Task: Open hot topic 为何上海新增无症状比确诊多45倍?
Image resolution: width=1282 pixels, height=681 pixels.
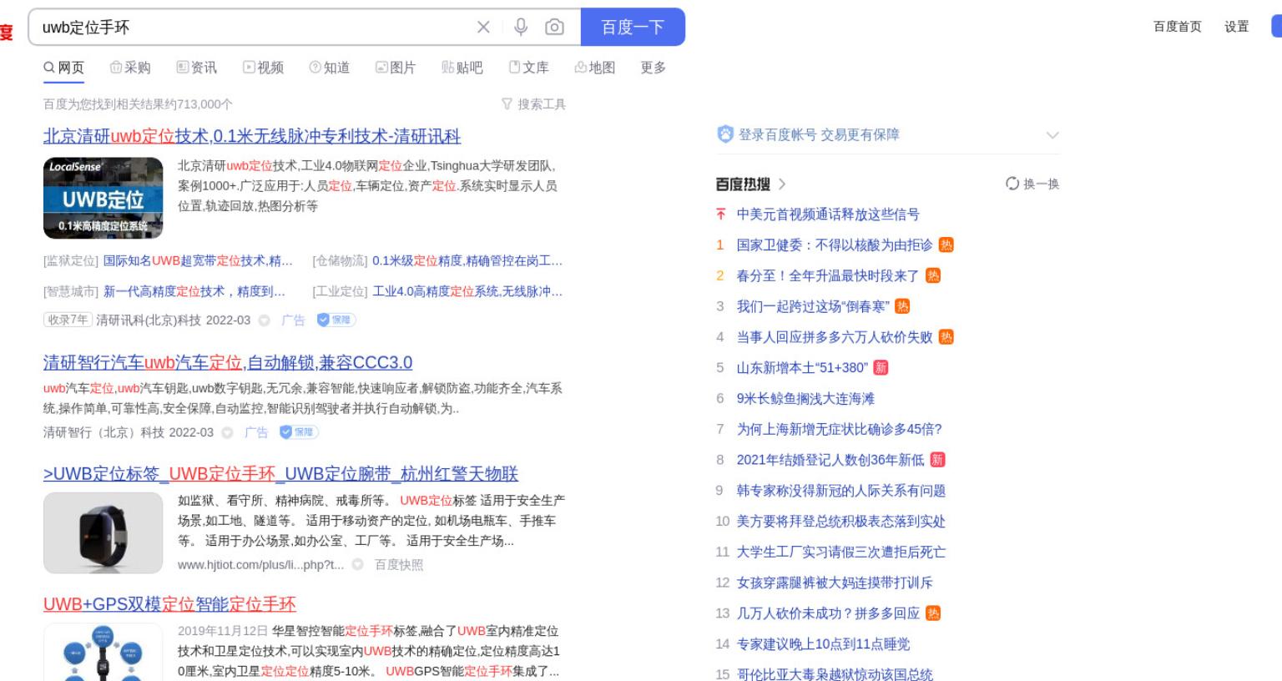Action: [x=839, y=429]
